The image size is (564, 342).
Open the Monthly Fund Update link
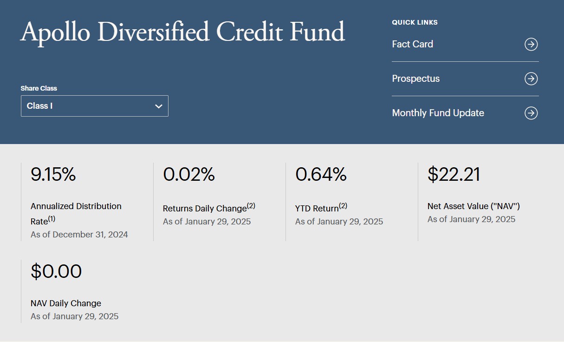tap(438, 113)
